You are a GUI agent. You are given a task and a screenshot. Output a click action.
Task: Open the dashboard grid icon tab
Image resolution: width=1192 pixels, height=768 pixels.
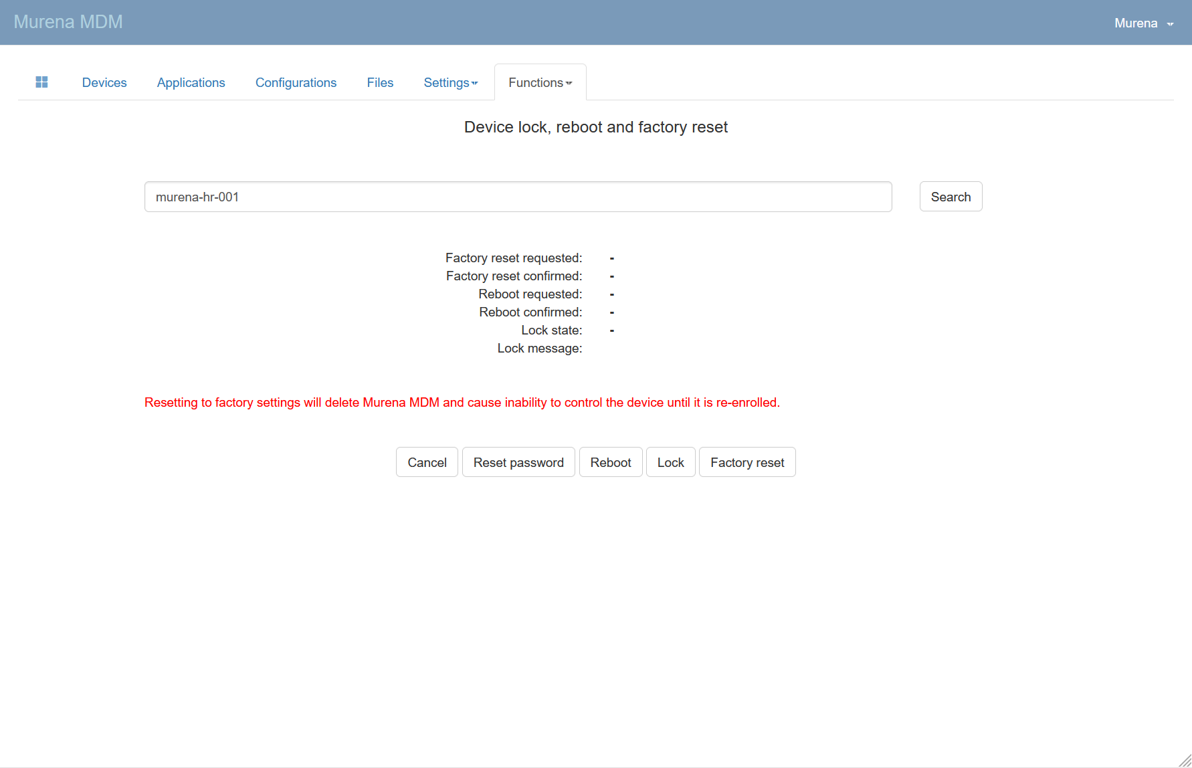tap(41, 82)
